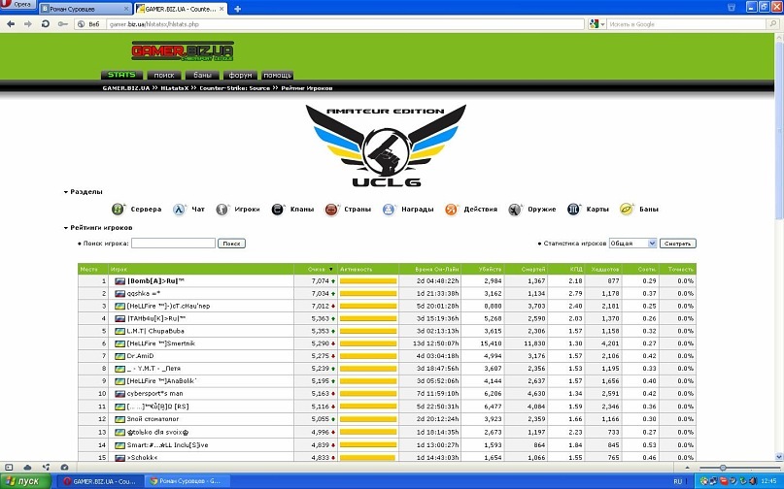Open player cybersport*s man profile
The height and width of the screenshot is (489, 784).
click(x=155, y=394)
